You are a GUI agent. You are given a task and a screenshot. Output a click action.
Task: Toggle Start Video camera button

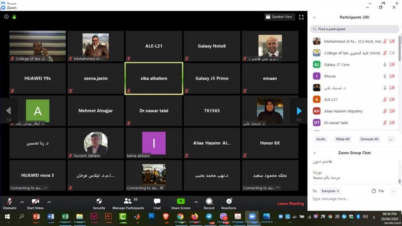click(35, 201)
